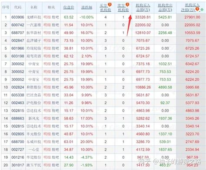Click stock code 600742
This screenshot has width=206, height=170.
(x=18, y=25)
